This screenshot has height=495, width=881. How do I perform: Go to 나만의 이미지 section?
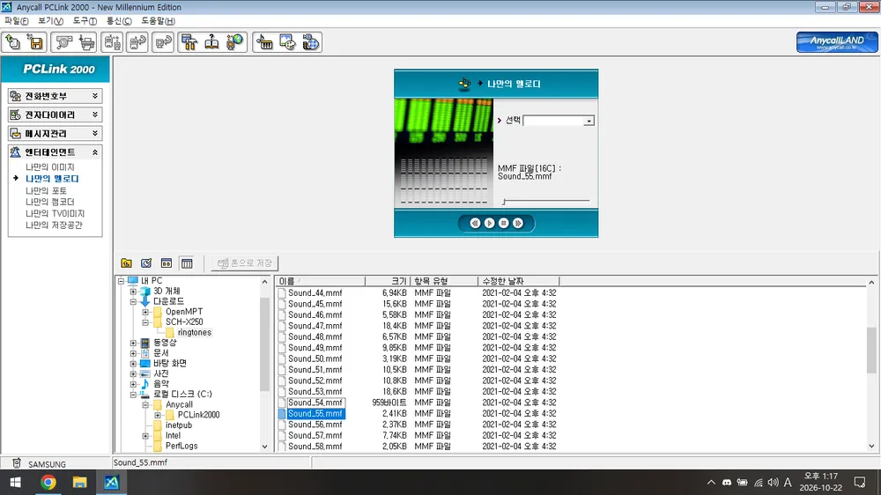pyautogui.click(x=50, y=166)
